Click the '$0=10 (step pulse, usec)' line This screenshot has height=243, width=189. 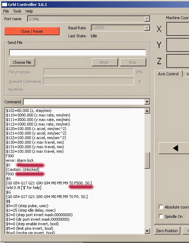27,206
